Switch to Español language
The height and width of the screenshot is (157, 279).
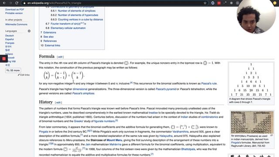pos(10,39)
